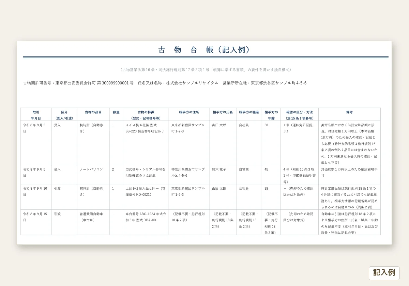Click the 古物の品目 column header

[x=93, y=115]
